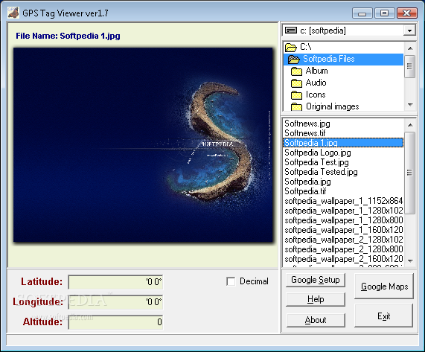Select the Audio folder name

[316, 83]
